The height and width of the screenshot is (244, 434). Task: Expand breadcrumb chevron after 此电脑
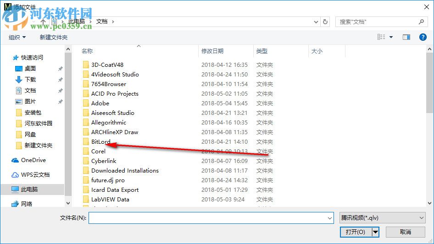90,22
